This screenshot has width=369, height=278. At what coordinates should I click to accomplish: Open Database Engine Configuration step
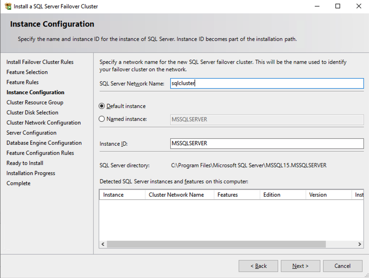(44, 143)
